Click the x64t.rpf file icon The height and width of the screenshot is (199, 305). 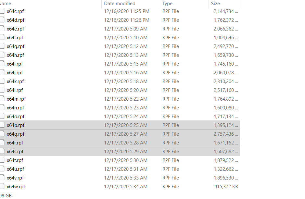pos(2,160)
